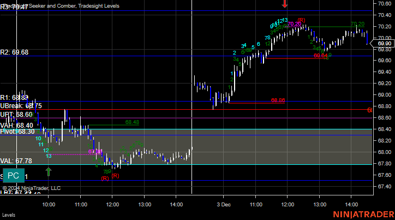
Task: Click 69.20 on the price axis
Action: point(385,84)
